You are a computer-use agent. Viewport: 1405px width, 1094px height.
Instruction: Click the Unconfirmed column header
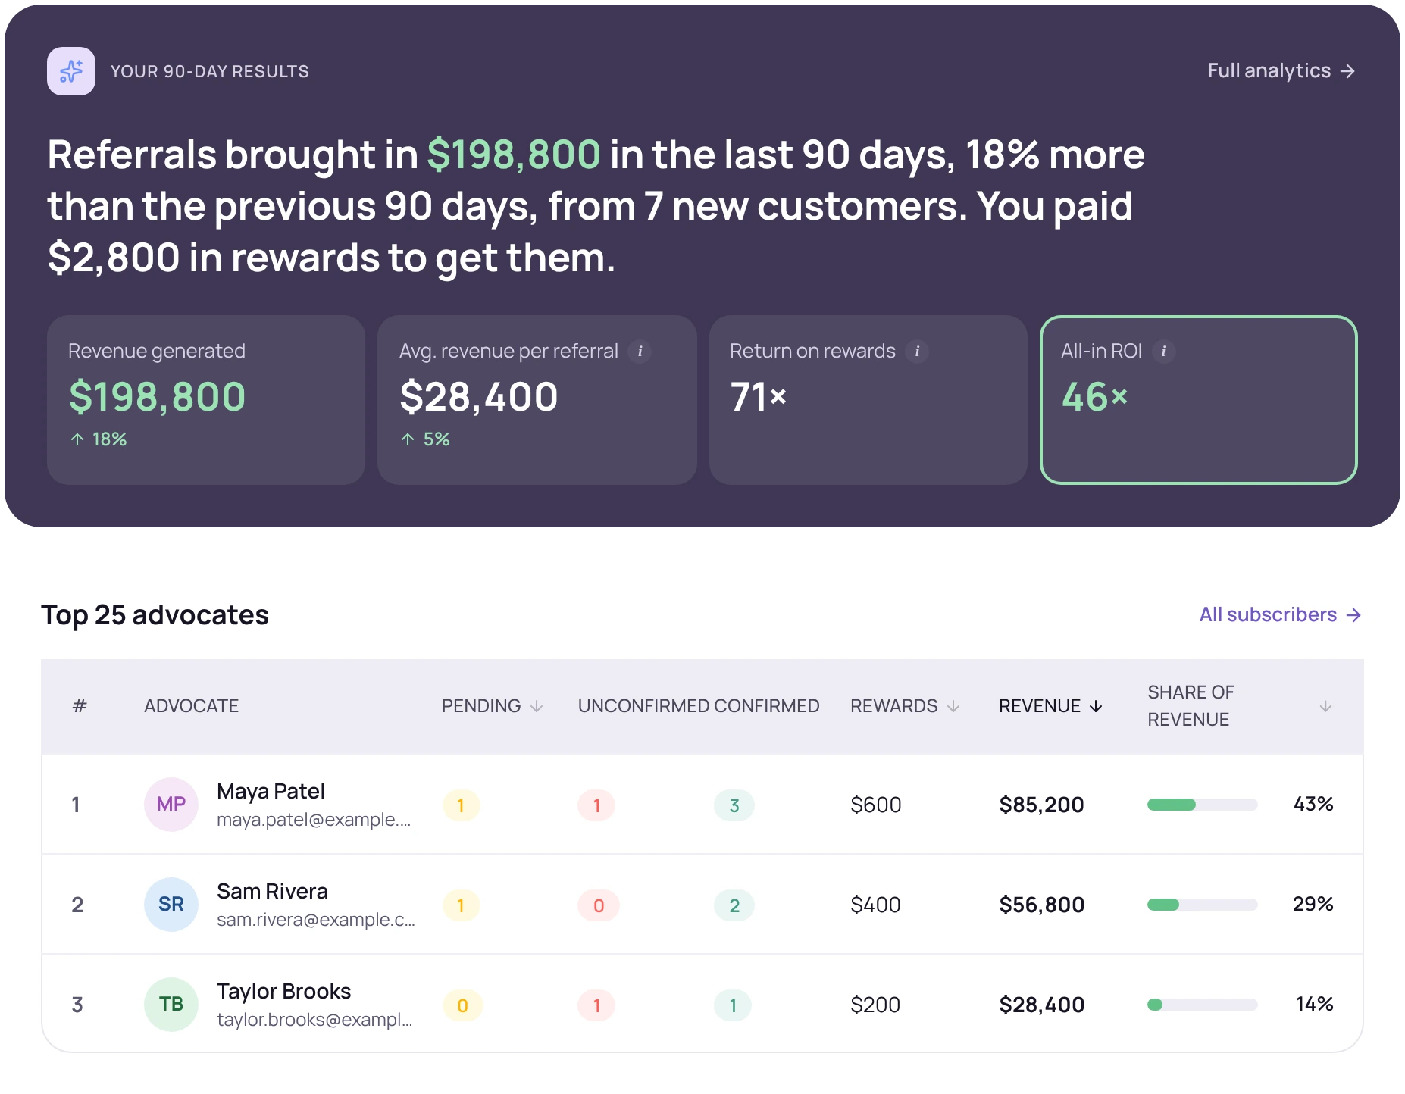tap(643, 706)
